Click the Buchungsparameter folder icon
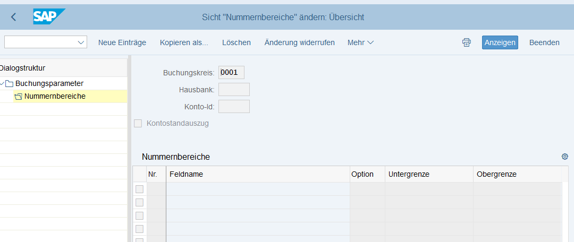574x242 pixels. (9, 83)
